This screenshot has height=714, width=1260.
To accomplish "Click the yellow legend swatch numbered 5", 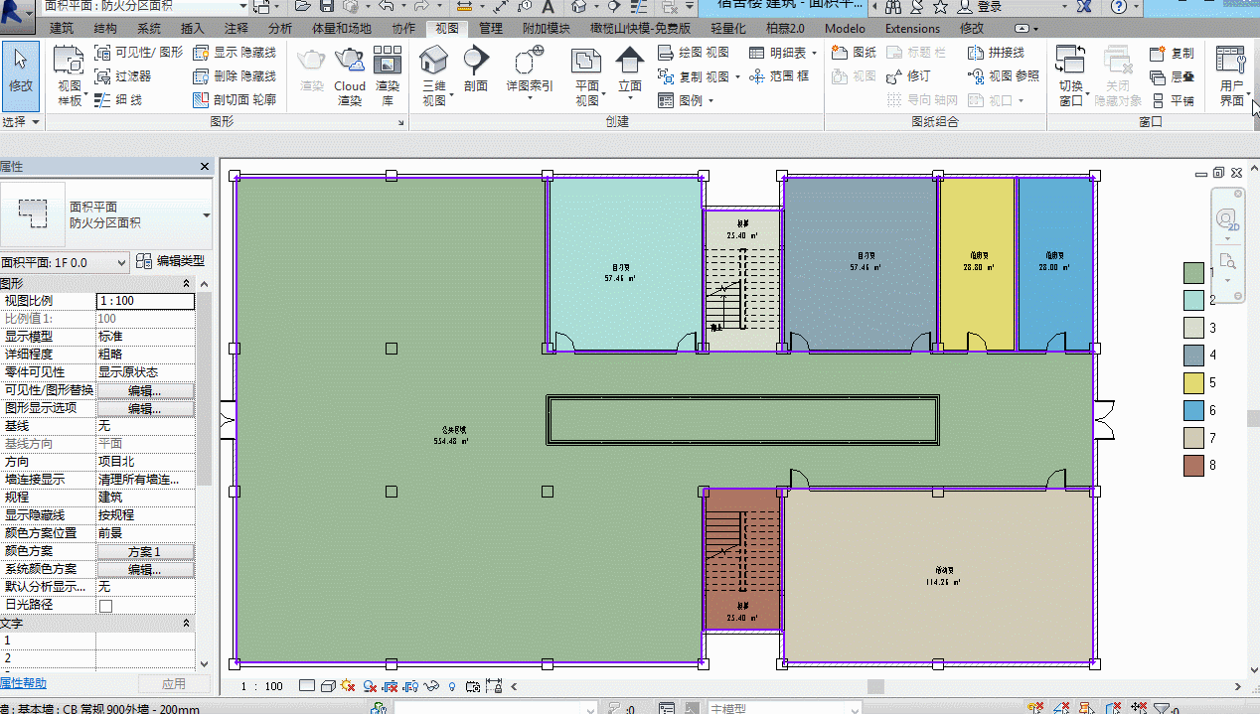I will point(1193,382).
